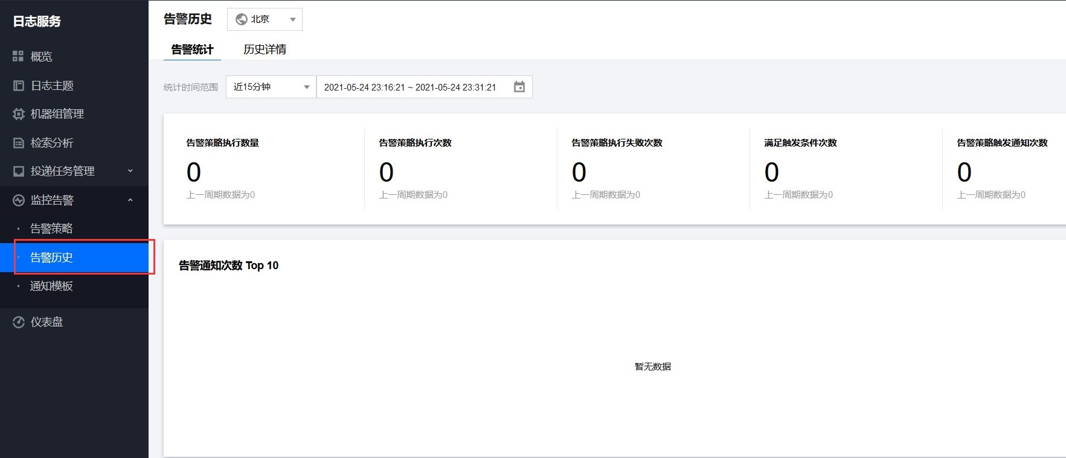Switch to the 告警统计 tab
Screen dimensions: 1066x458
point(192,49)
